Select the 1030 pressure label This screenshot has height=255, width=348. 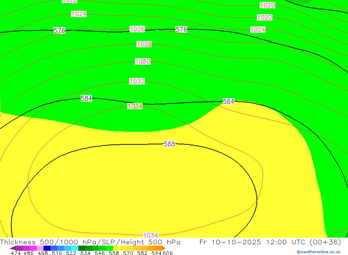click(x=143, y=62)
